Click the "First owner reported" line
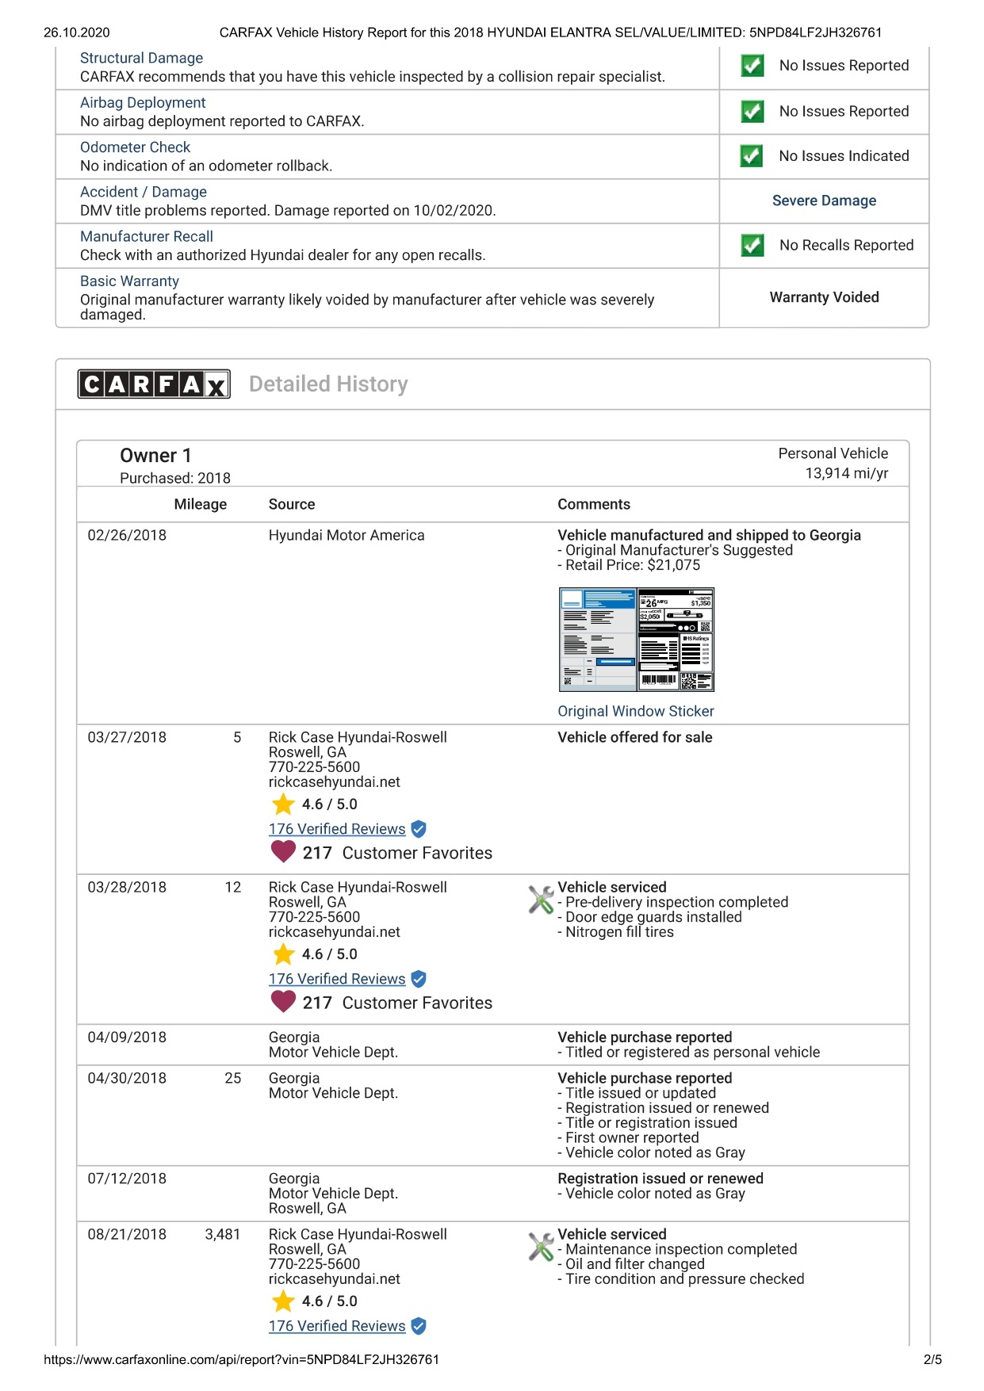 629,1138
